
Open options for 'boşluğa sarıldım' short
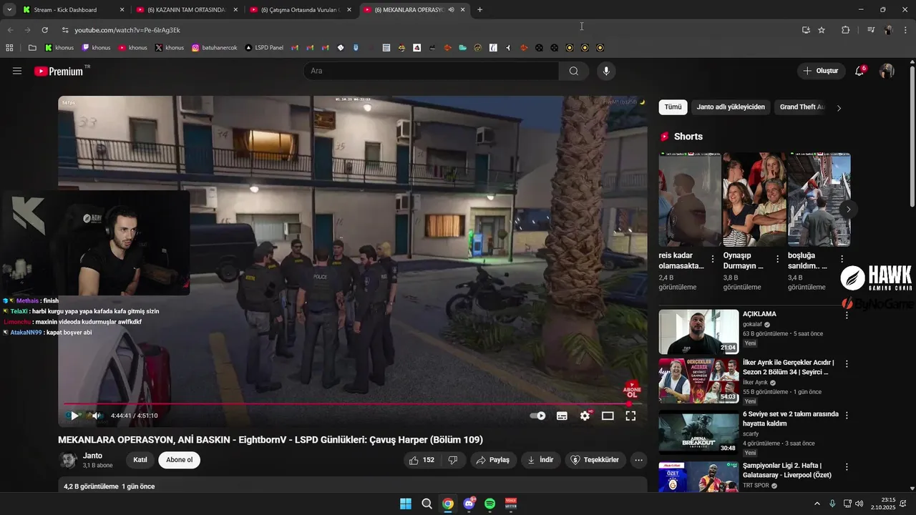842,259
